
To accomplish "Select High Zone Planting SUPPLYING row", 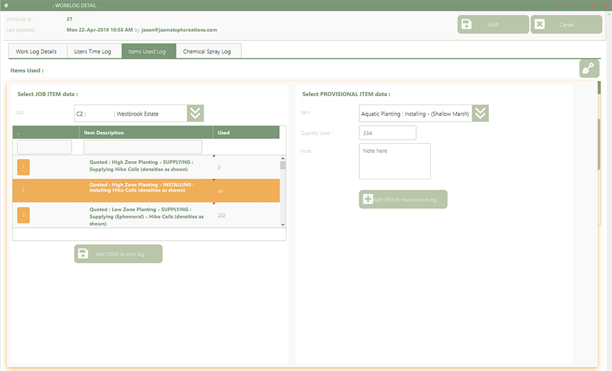I will click(x=146, y=167).
